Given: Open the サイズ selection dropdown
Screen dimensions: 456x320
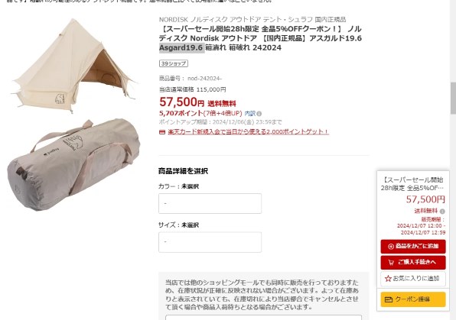Looking at the screenshot, I should coord(210,242).
